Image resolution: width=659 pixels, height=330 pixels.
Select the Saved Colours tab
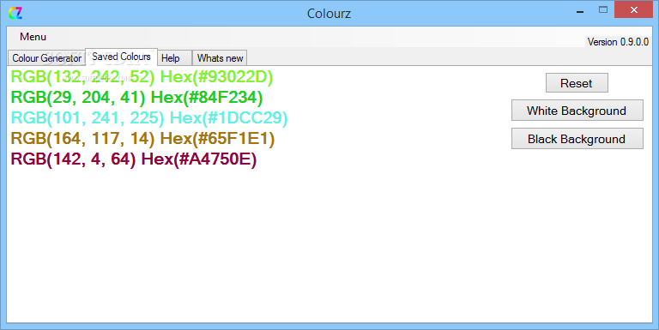pyautogui.click(x=122, y=57)
